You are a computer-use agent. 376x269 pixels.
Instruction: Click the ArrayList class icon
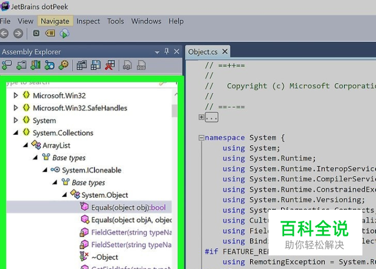point(36,145)
